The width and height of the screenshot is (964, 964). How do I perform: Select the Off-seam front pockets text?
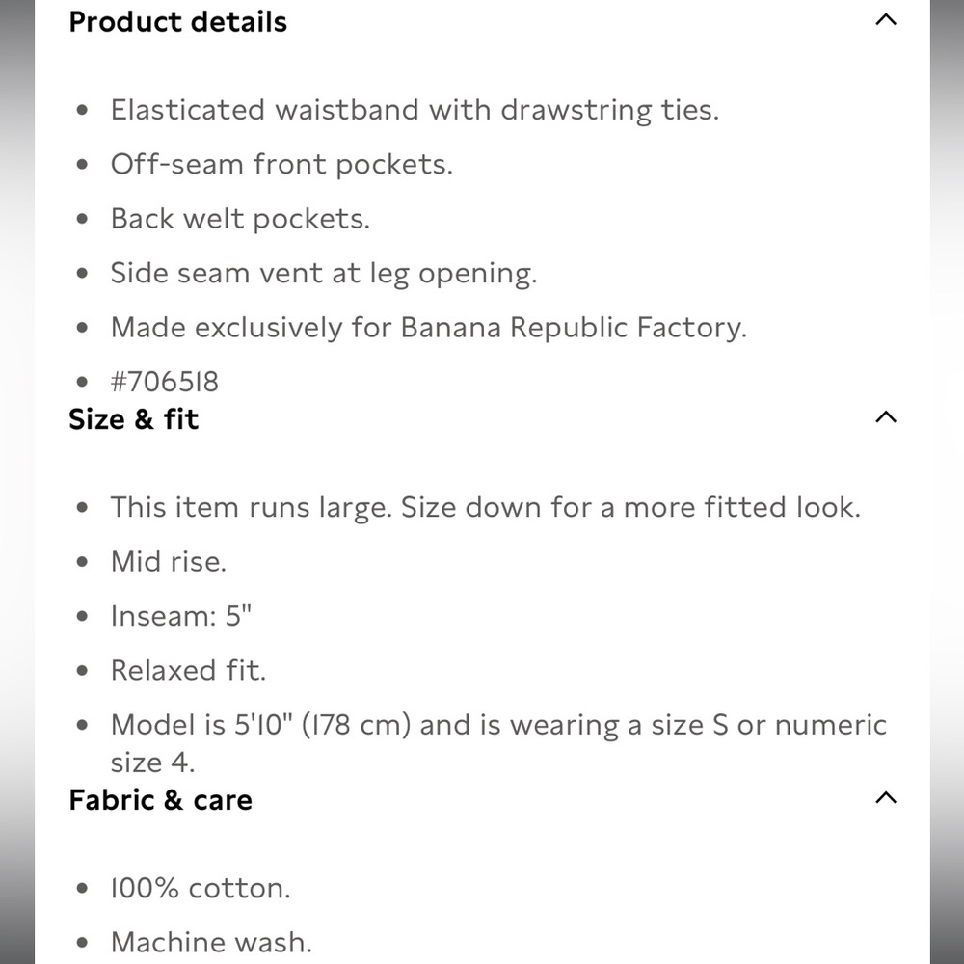(281, 165)
